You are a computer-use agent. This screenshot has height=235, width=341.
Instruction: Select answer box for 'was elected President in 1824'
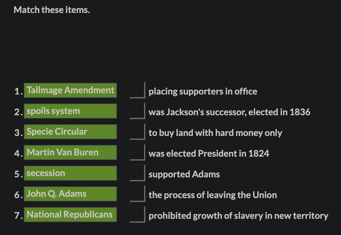[137, 152]
